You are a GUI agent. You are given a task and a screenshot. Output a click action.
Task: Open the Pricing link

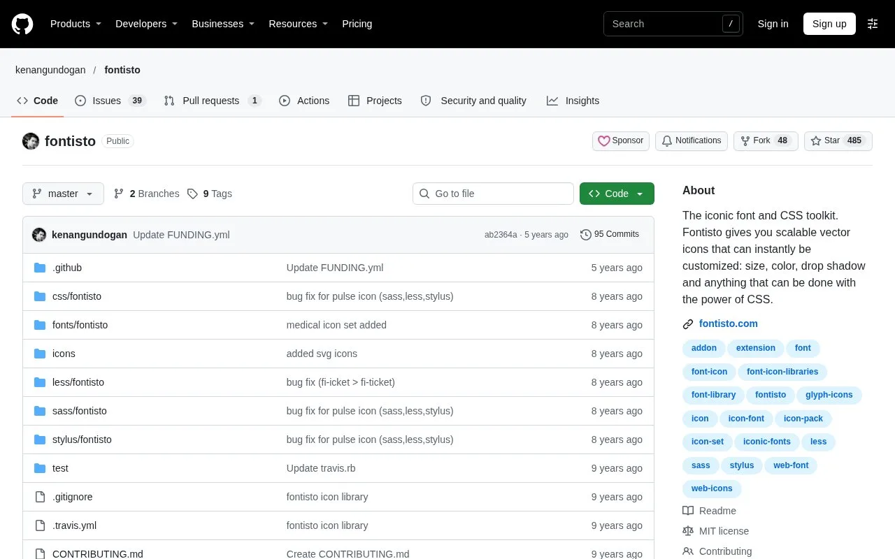pyautogui.click(x=357, y=24)
